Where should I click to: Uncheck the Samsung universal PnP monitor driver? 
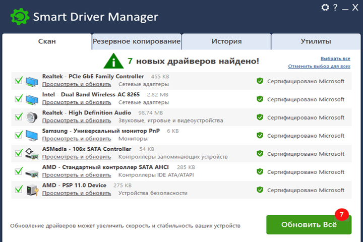click(19, 135)
